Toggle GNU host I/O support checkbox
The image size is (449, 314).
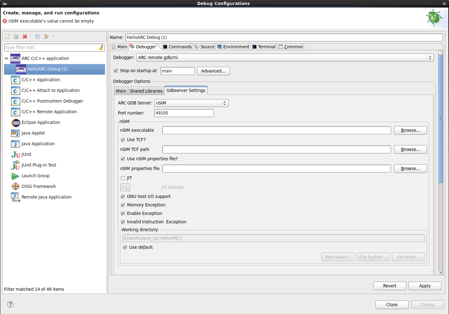tap(123, 197)
